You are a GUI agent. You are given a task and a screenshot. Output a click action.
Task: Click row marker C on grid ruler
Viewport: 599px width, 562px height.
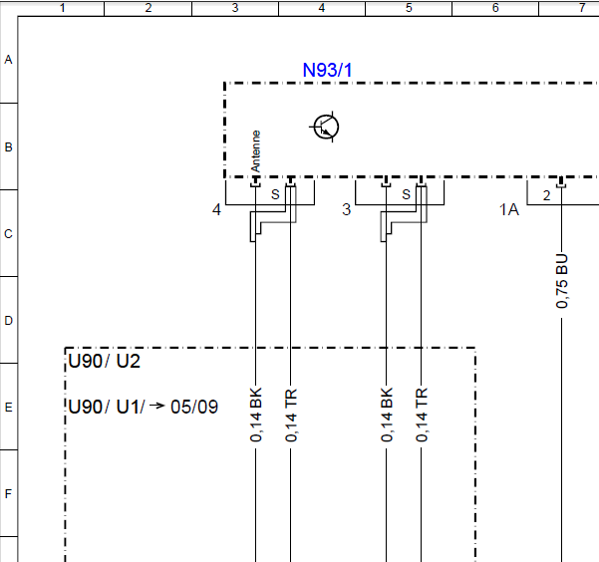[x=8, y=233]
